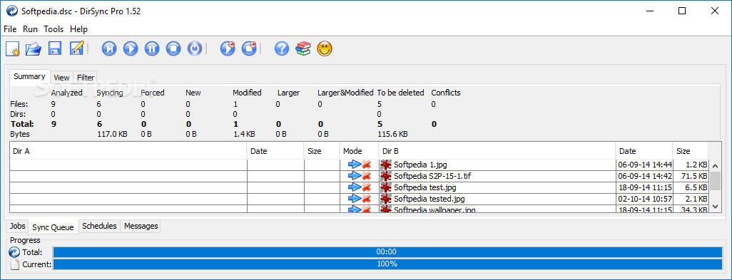Click the file icon beside Current progress
This screenshot has height=280, width=732.
(14, 264)
